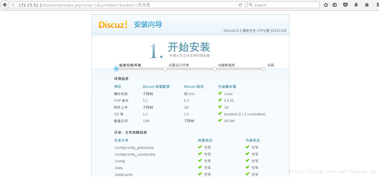
Task: Click the search magnifier icon
Action: 251,5
